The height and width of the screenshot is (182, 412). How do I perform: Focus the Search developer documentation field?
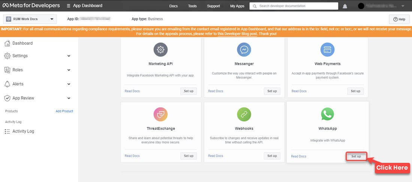click(294, 6)
